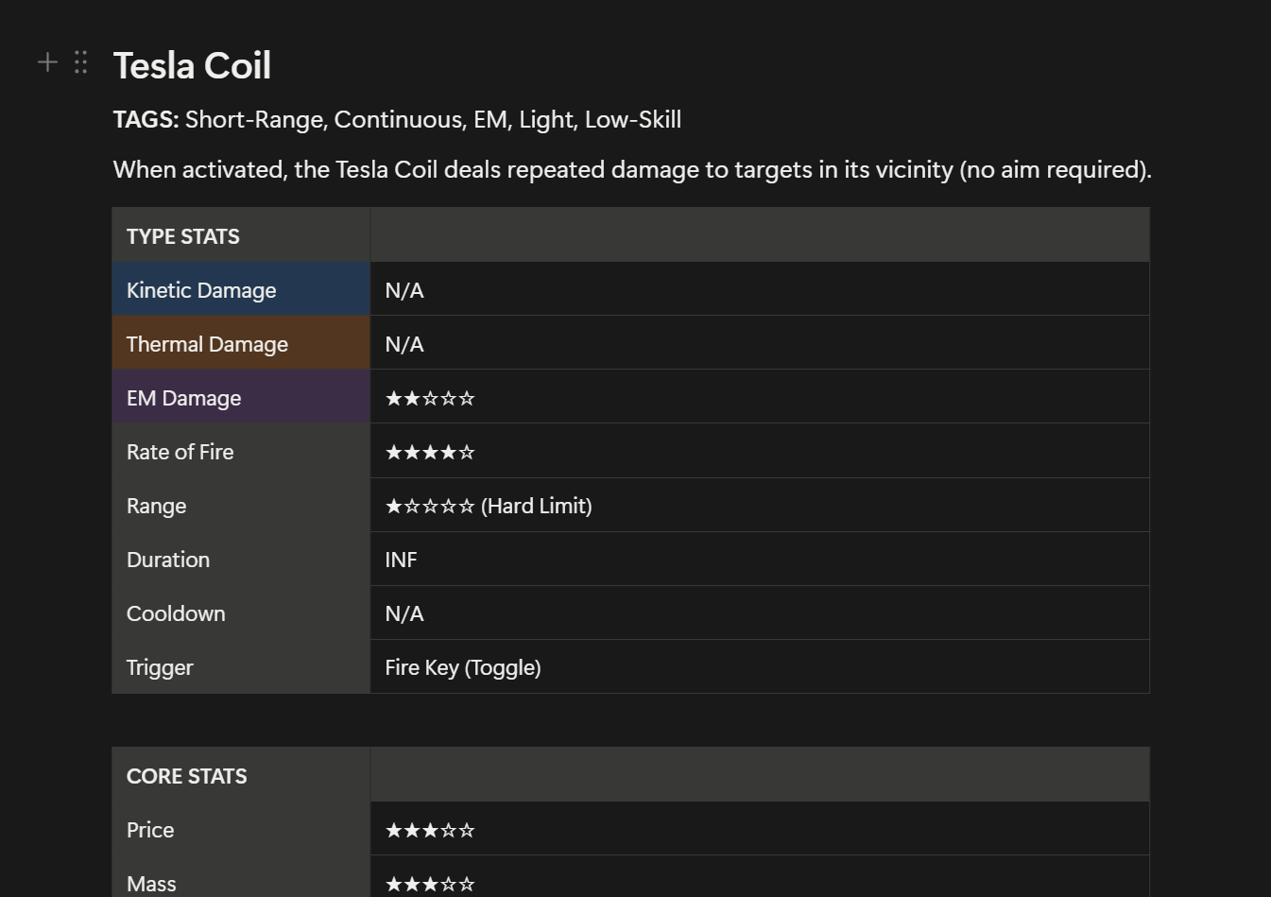The height and width of the screenshot is (897, 1271).
Task: Click the Price star rating
Action: [x=430, y=830]
